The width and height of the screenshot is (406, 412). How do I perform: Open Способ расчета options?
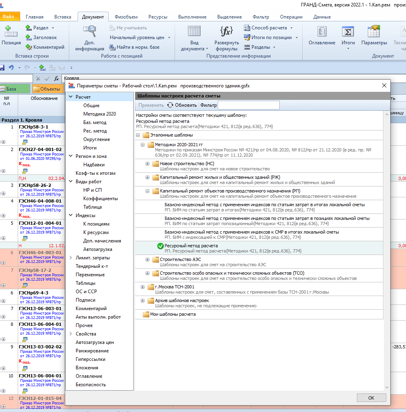[x=268, y=28]
